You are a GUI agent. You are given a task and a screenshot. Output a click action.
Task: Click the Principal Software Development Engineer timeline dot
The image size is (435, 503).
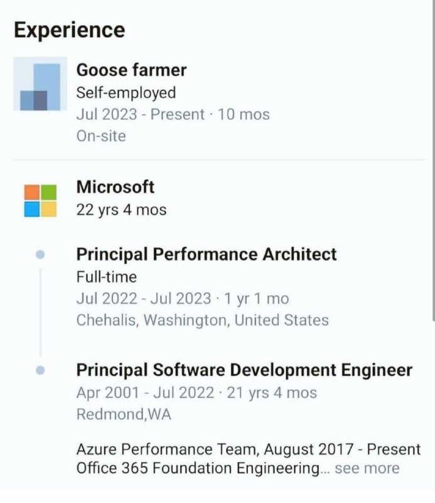[40, 370]
